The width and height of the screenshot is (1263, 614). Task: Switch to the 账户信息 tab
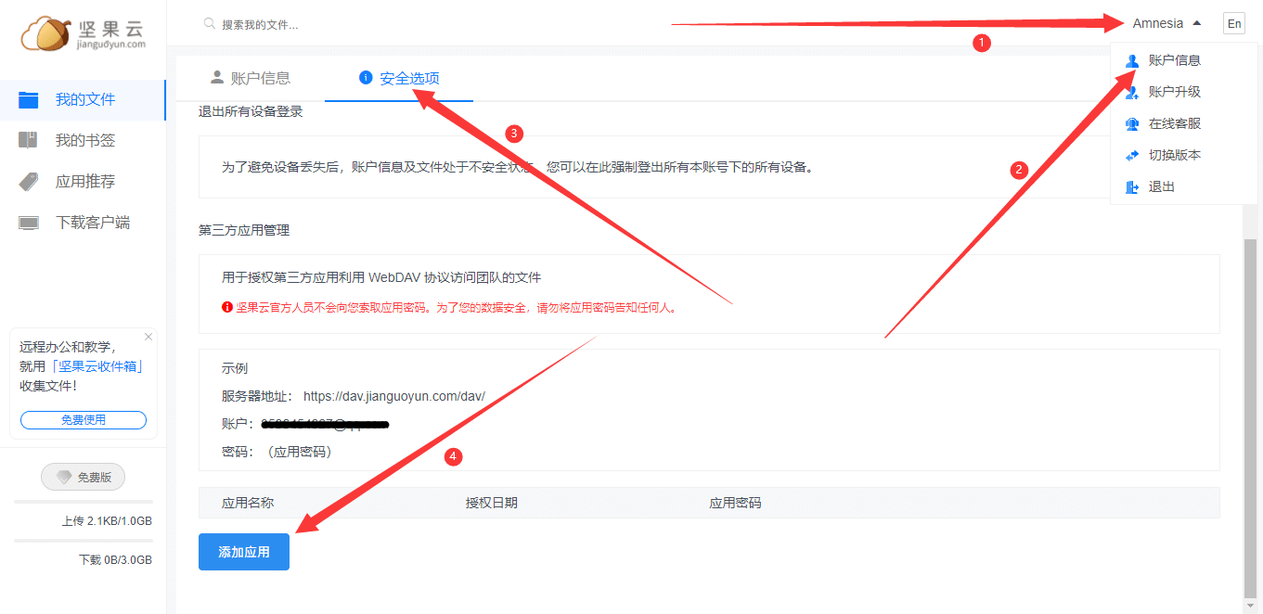tap(258, 78)
